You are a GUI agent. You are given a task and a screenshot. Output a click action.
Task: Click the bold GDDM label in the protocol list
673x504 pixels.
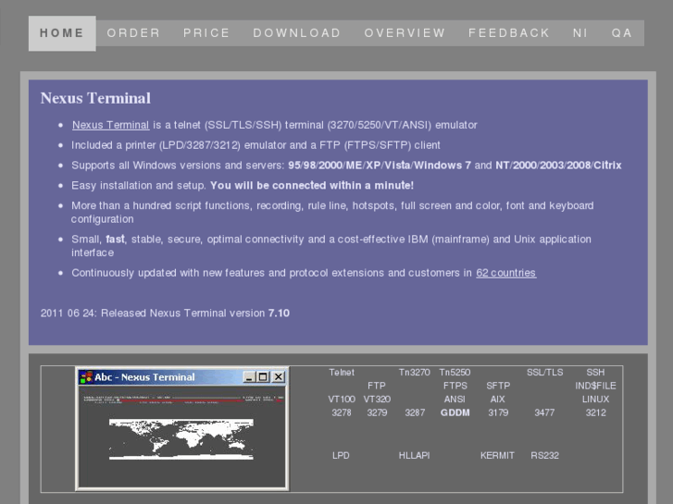pos(455,413)
